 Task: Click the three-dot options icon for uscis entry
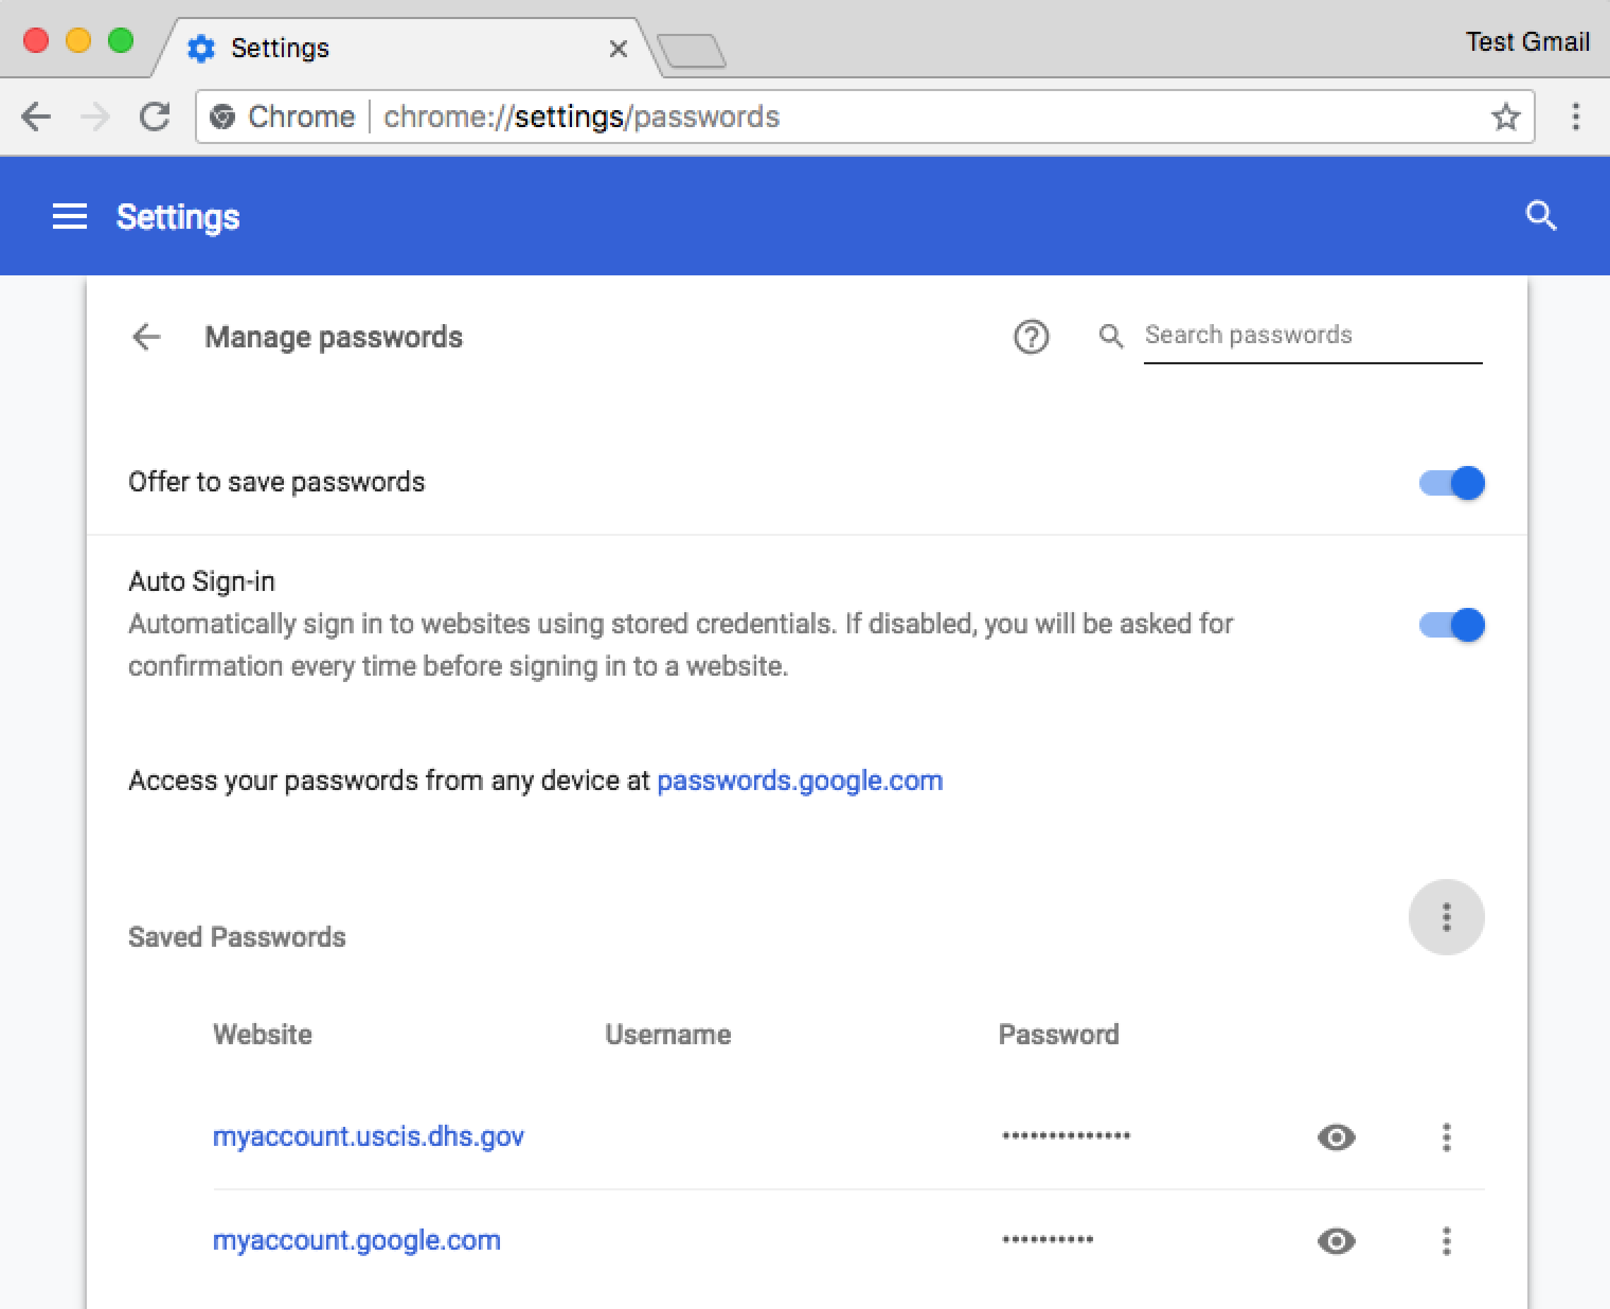click(x=1447, y=1135)
